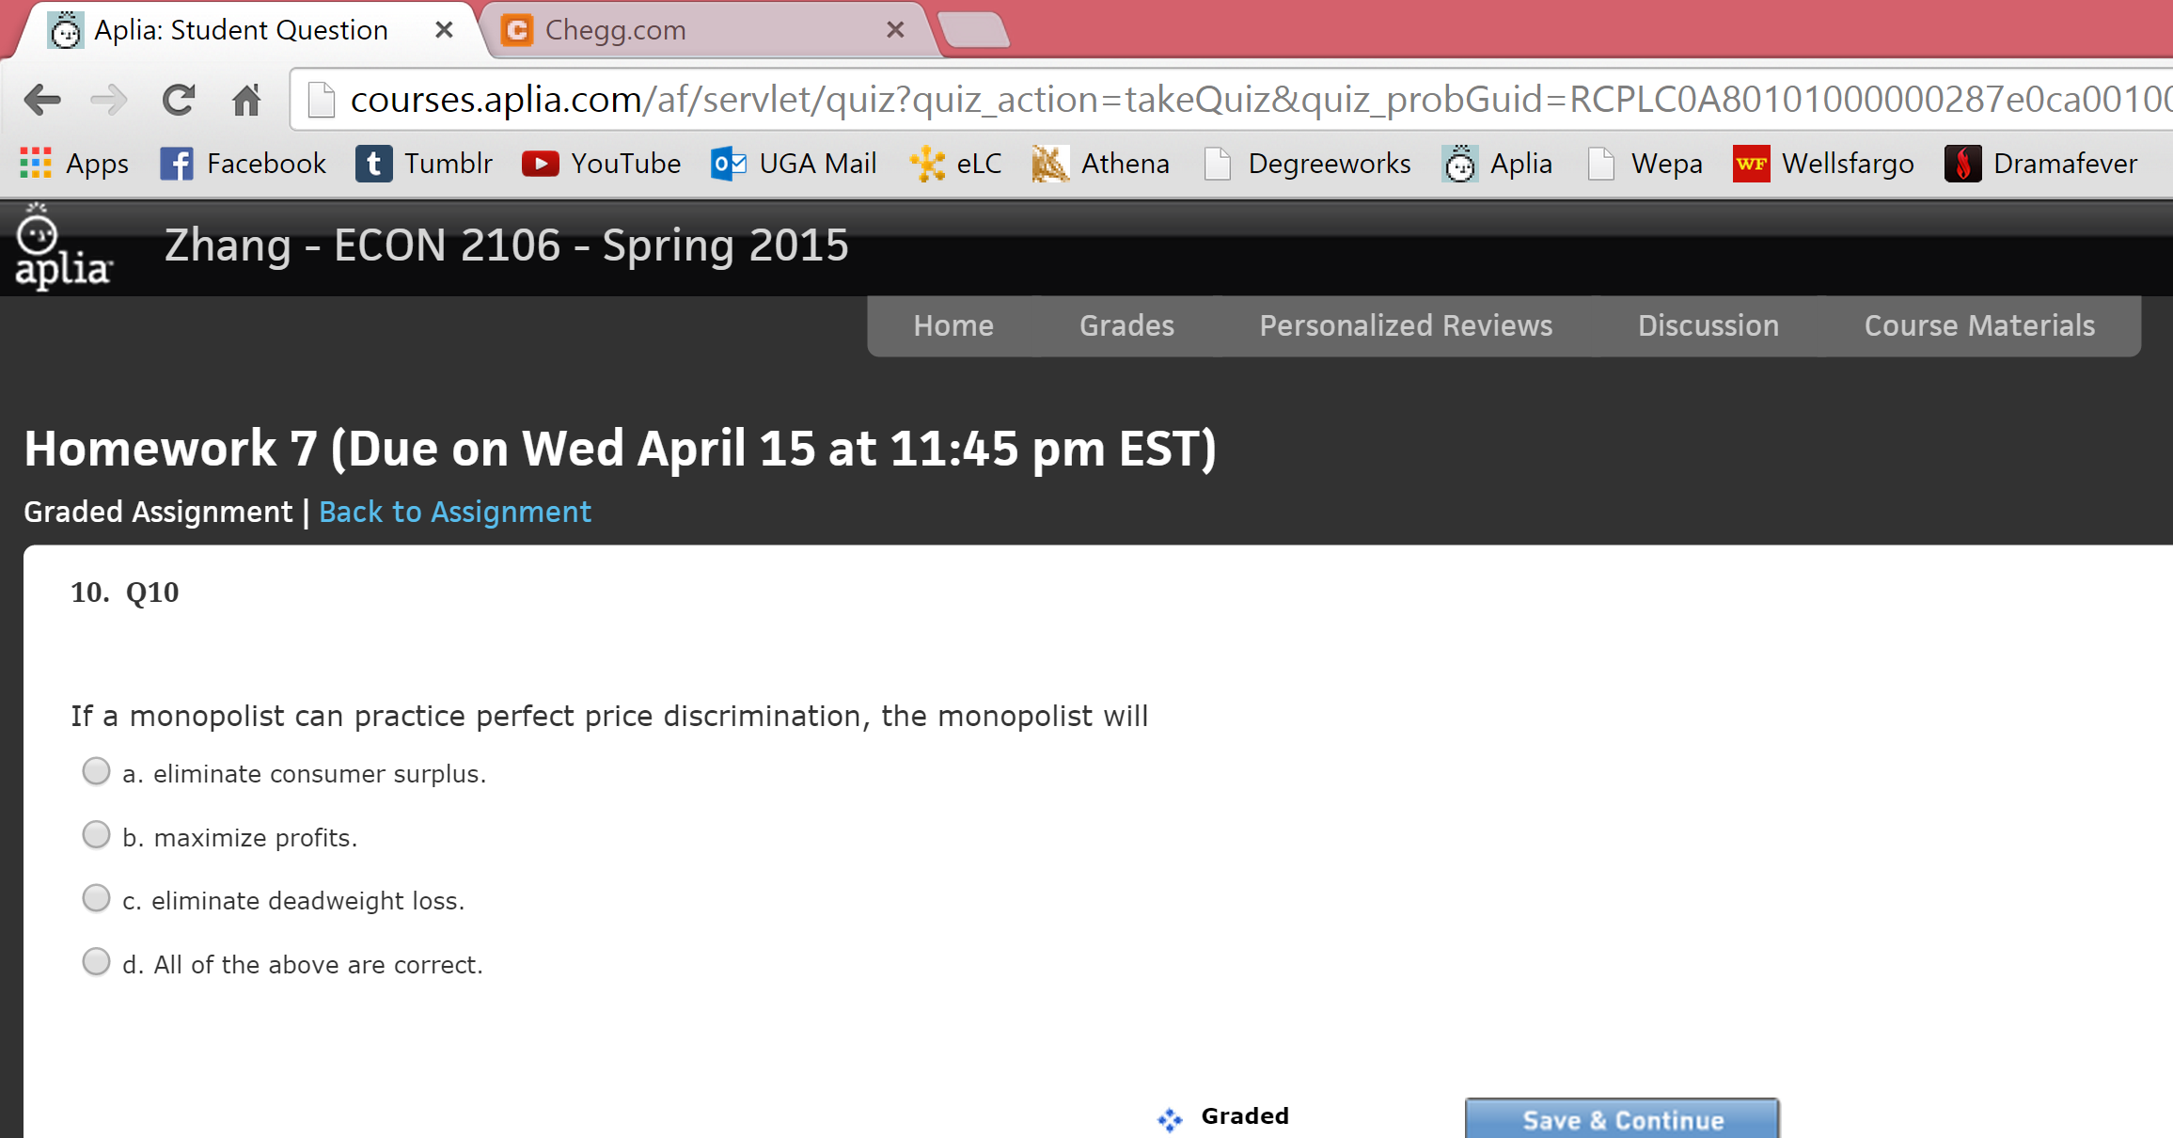2173x1138 pixels.
Task: Select radio button for answer a
Action: click(x=95, y=773)
